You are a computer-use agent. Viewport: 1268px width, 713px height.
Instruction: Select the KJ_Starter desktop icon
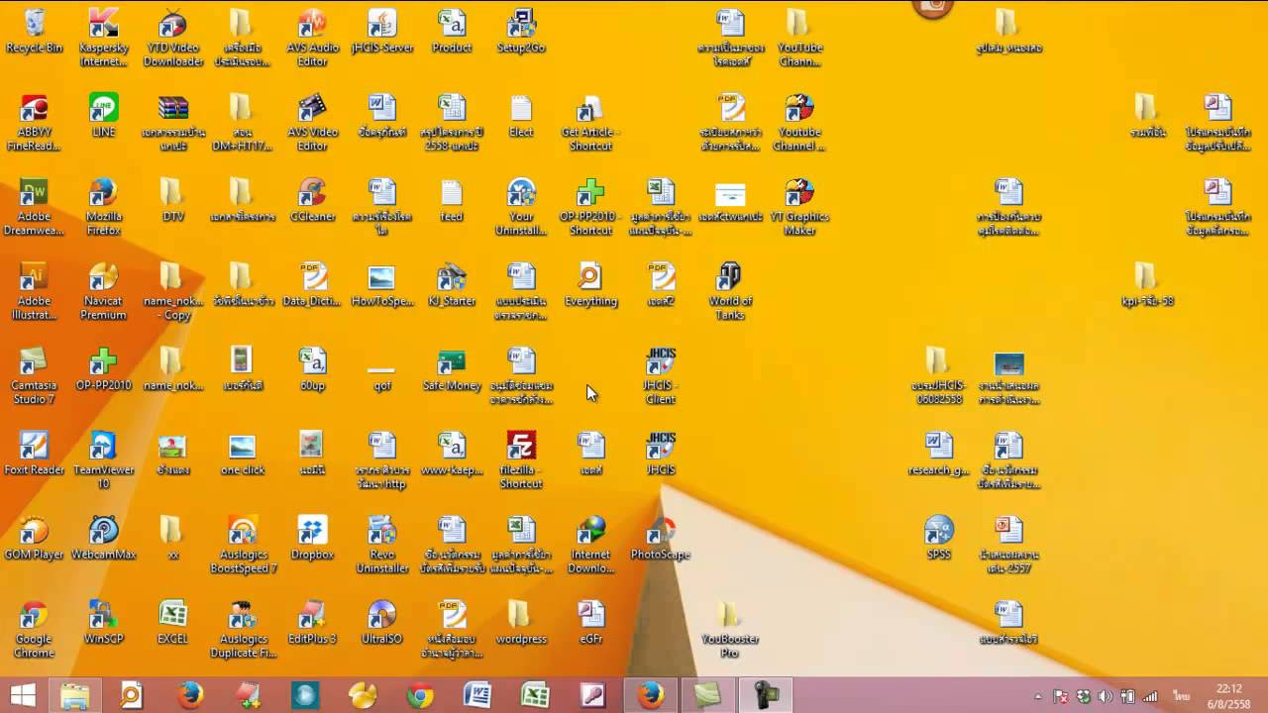click(452, 285)
